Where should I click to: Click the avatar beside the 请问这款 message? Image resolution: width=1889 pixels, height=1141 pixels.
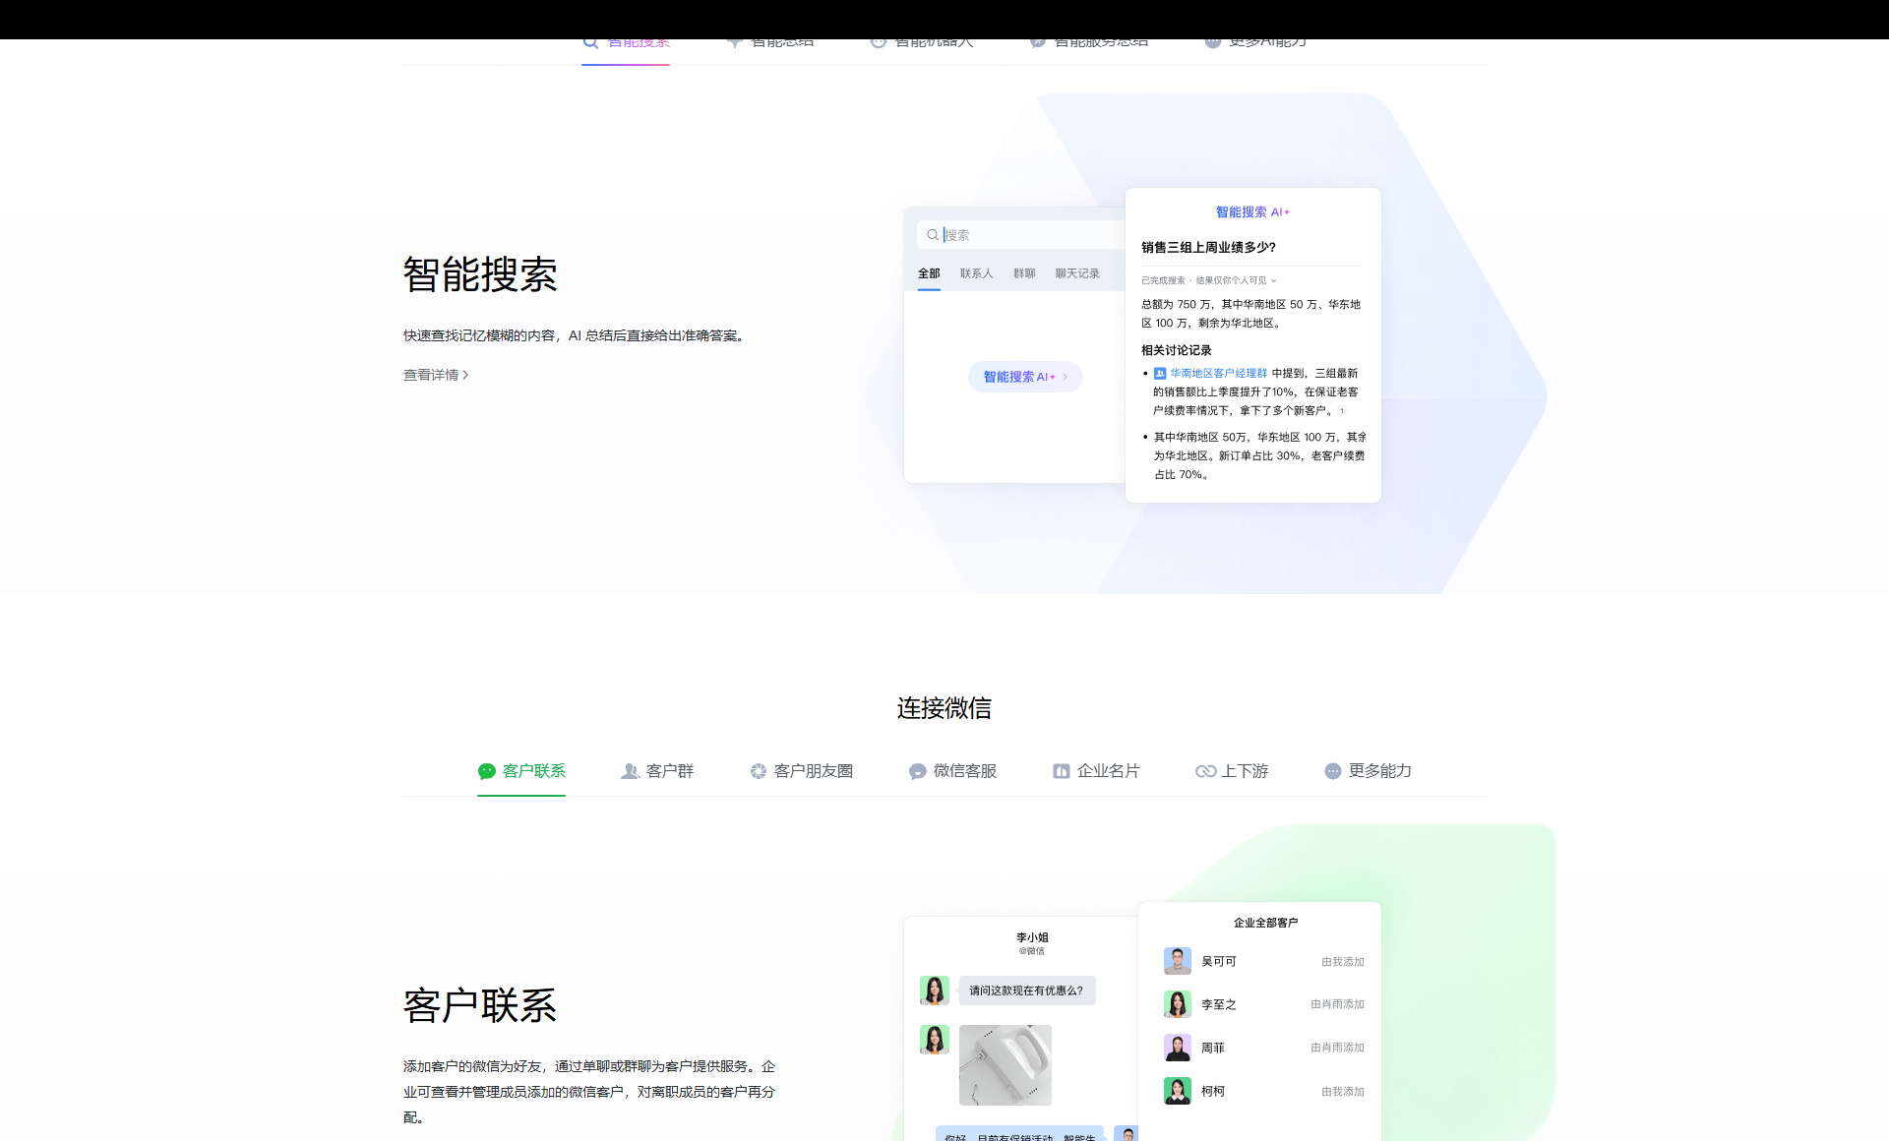coord(935,991)
